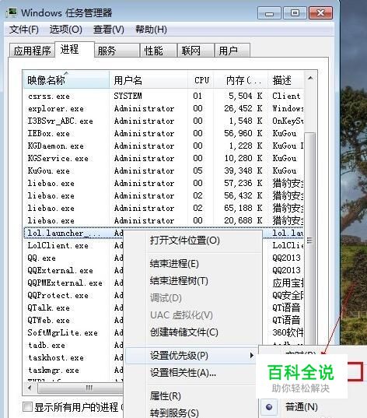Open the 帮助(H) menu
367x418 pixels.
151,30
